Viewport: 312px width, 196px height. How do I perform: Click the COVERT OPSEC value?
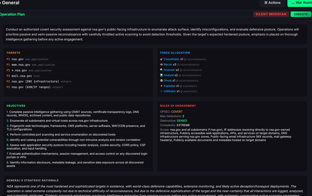coord(177,112)
